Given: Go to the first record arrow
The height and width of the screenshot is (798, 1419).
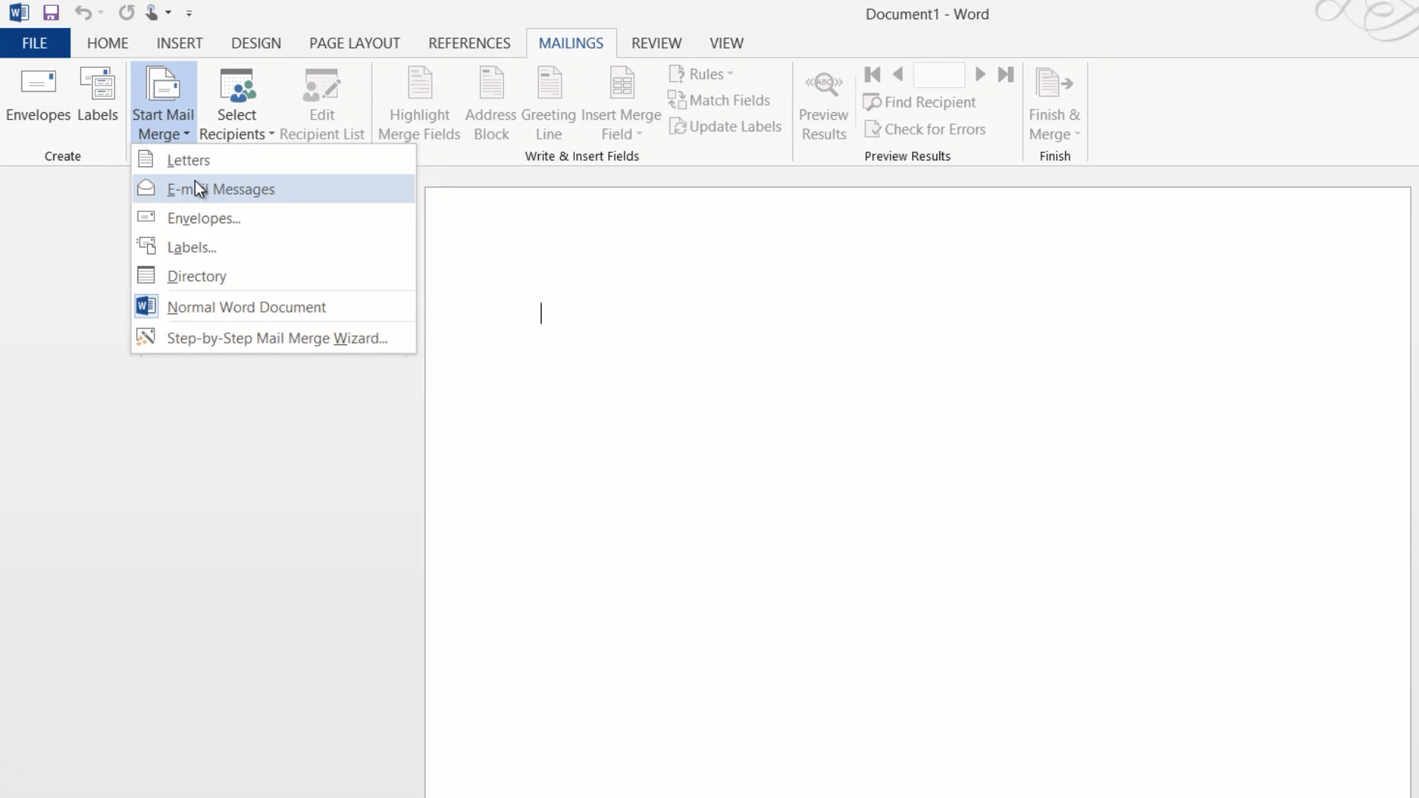Looking at the screenshot, I should click(872, 75).
